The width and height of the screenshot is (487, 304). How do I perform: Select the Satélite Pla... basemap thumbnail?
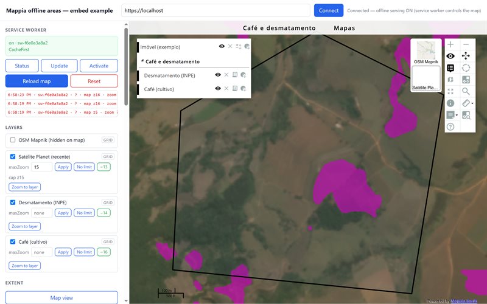[426, 78]
